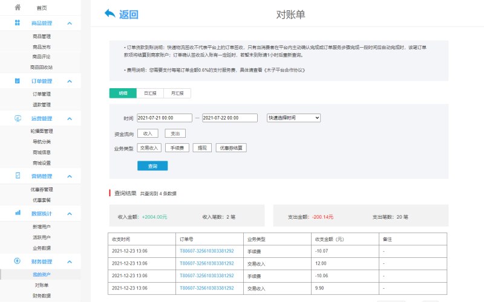Click the expense amount -200.14元

tap(322, 217)
